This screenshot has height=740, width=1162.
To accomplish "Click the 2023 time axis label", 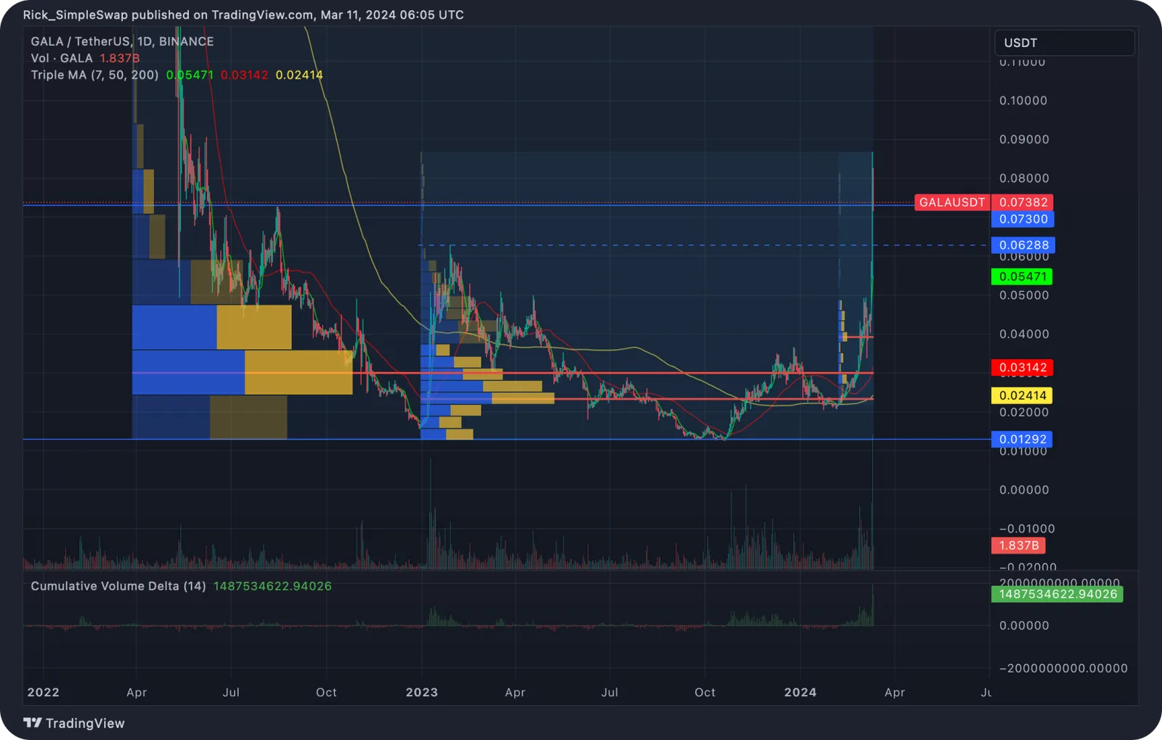I will click(422, 692).
